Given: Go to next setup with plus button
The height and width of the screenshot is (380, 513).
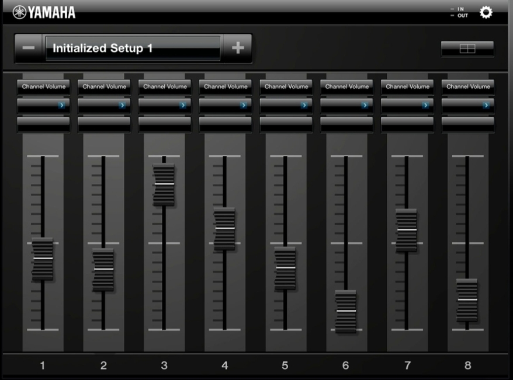Looking at the screenshot, I should point(238,48).
